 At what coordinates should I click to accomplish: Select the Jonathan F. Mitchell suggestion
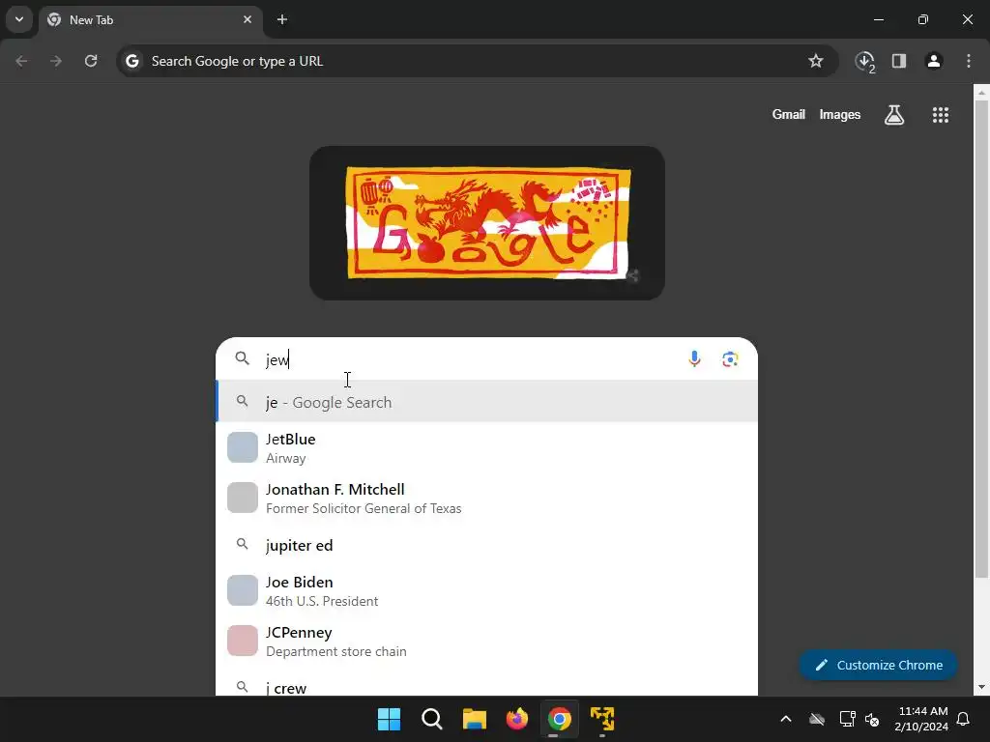(x=487, y=499)
